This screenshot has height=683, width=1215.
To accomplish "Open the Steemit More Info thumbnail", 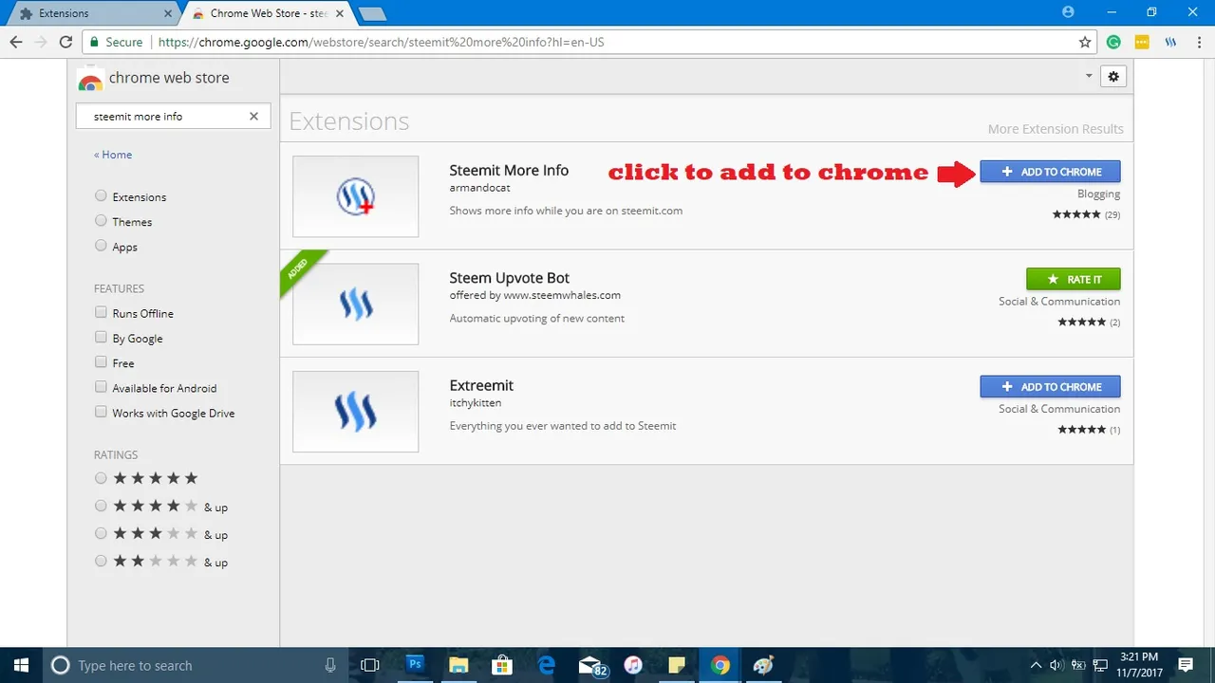I will [356, 196].
